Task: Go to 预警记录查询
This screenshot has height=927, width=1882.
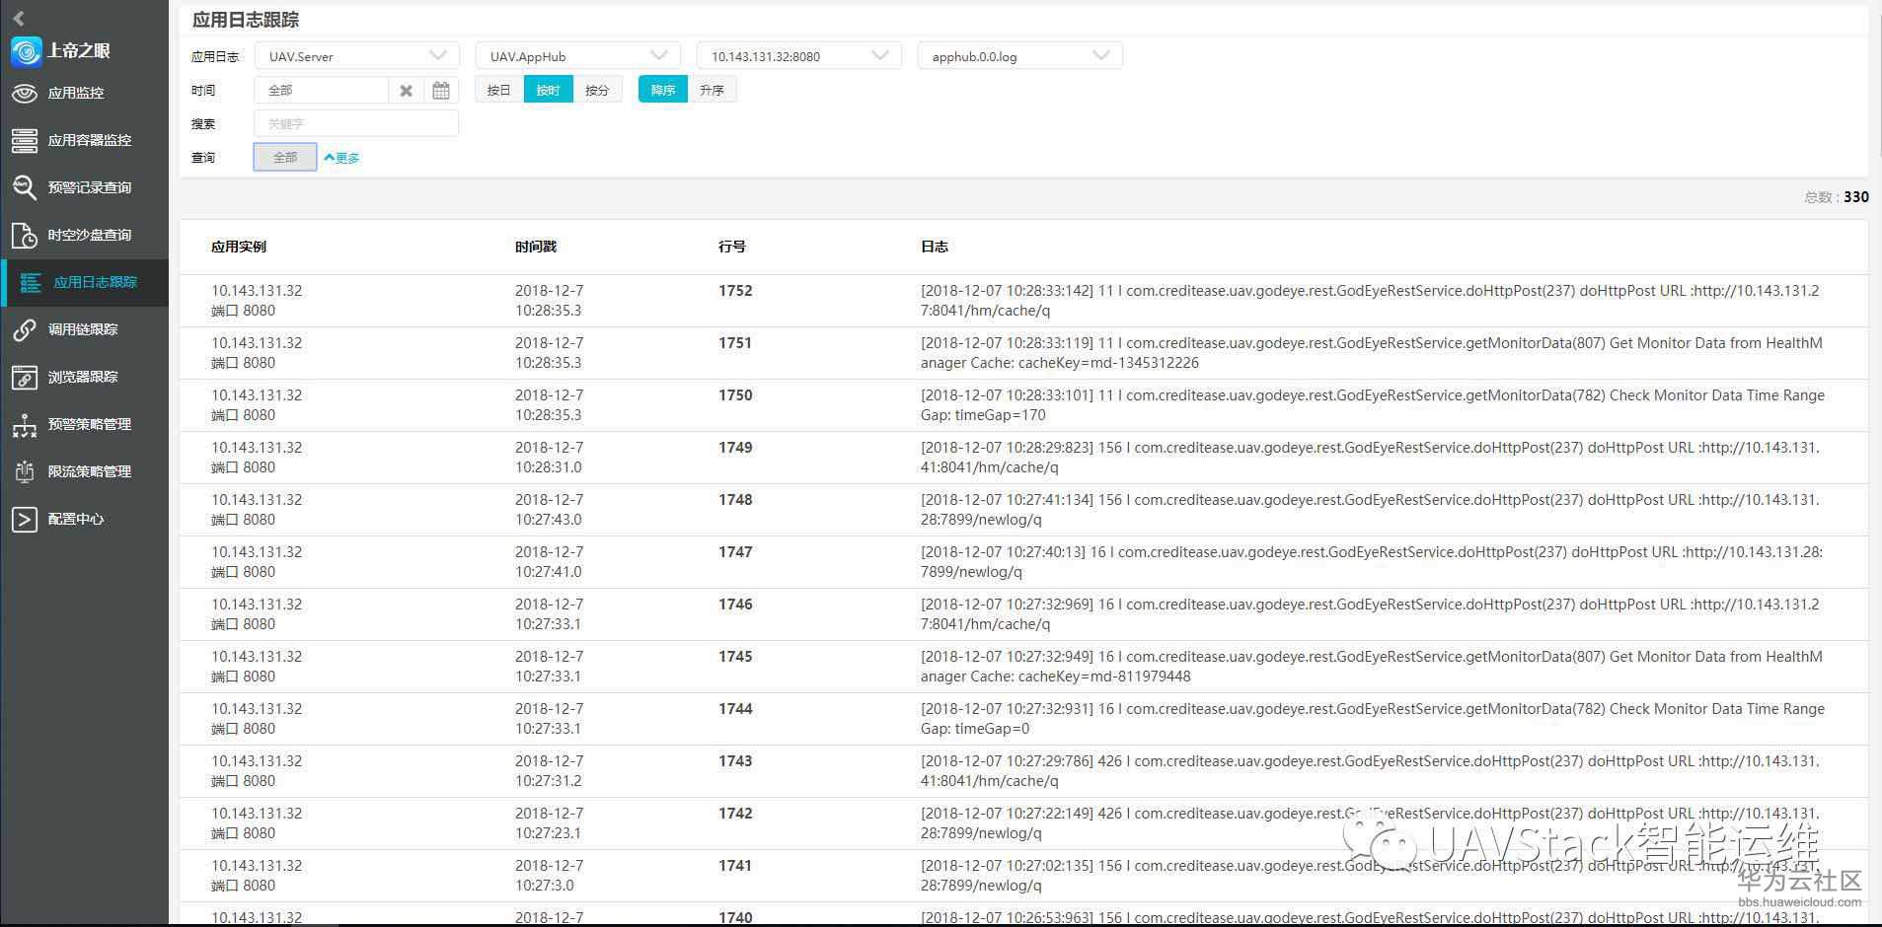Action: (x=90, y=187)
